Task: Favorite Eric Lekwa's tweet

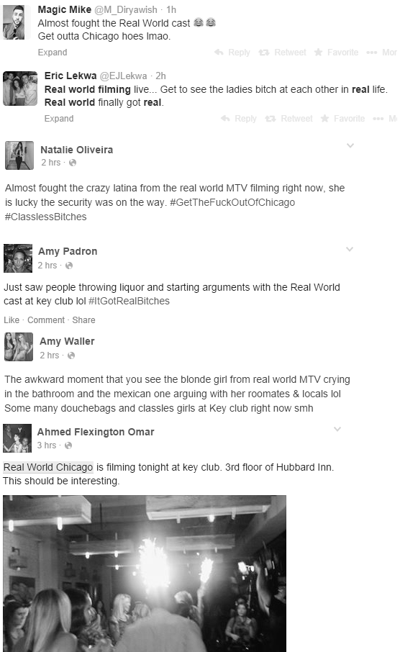Action: pos(342,119)
